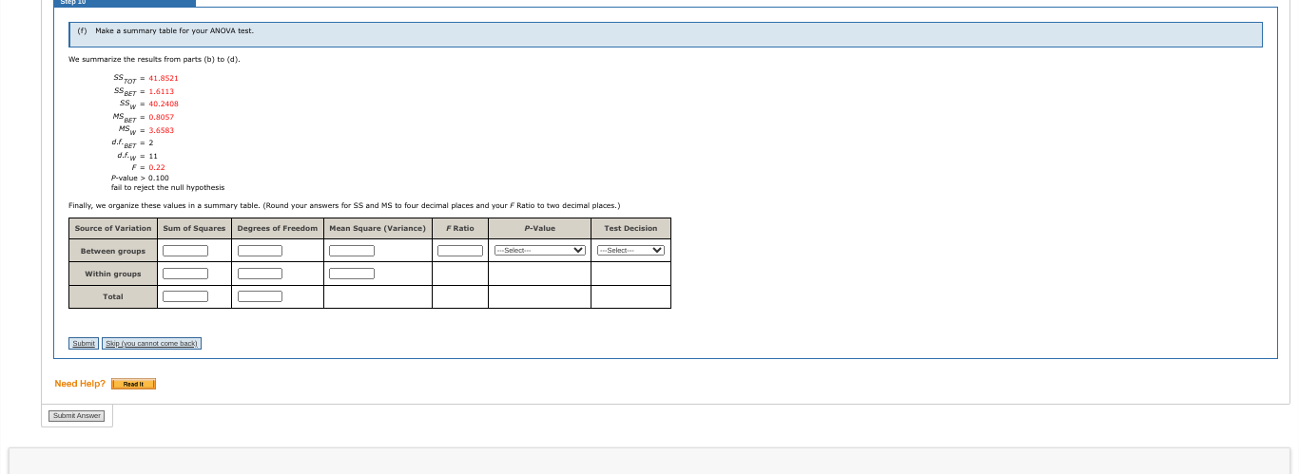This screenshot has width=1299, height=474.
Task: Click the SS W value 40.2408
Action: pos(164,104)
